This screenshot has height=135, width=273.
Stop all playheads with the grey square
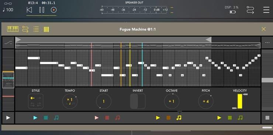point(267,118)
